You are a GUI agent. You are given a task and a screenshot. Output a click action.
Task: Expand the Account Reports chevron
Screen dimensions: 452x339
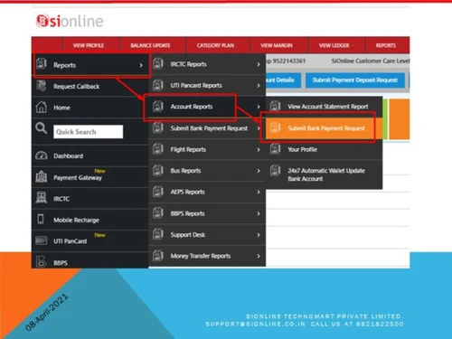[259, 107]
